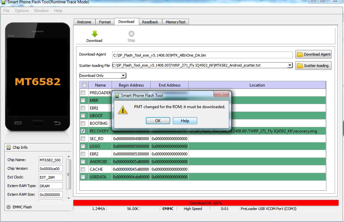
Task: Check the ANDROID row checkbox
Action: pos(83,161)
